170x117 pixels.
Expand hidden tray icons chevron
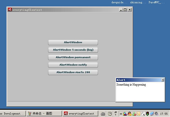[121, 114]
